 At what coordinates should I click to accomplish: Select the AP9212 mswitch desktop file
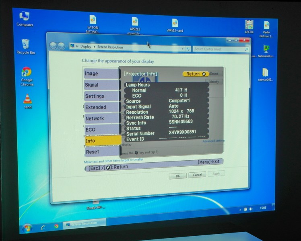point(135,26)
